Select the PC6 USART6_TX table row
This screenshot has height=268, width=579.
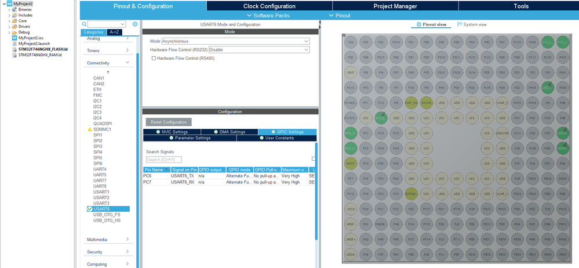pyautogui.click(x=229, y=176)
